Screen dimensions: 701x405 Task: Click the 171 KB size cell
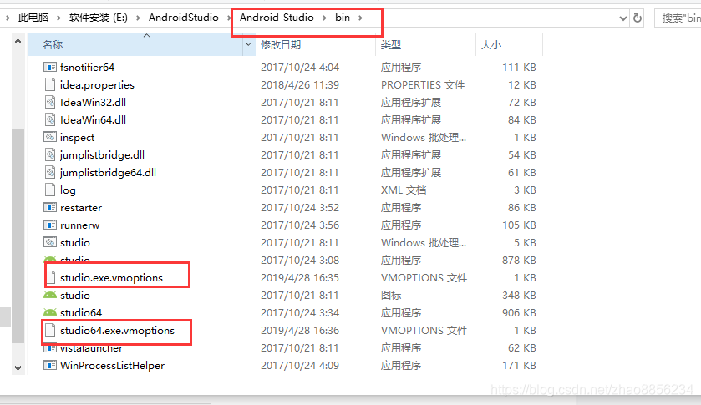coord(519,365)
